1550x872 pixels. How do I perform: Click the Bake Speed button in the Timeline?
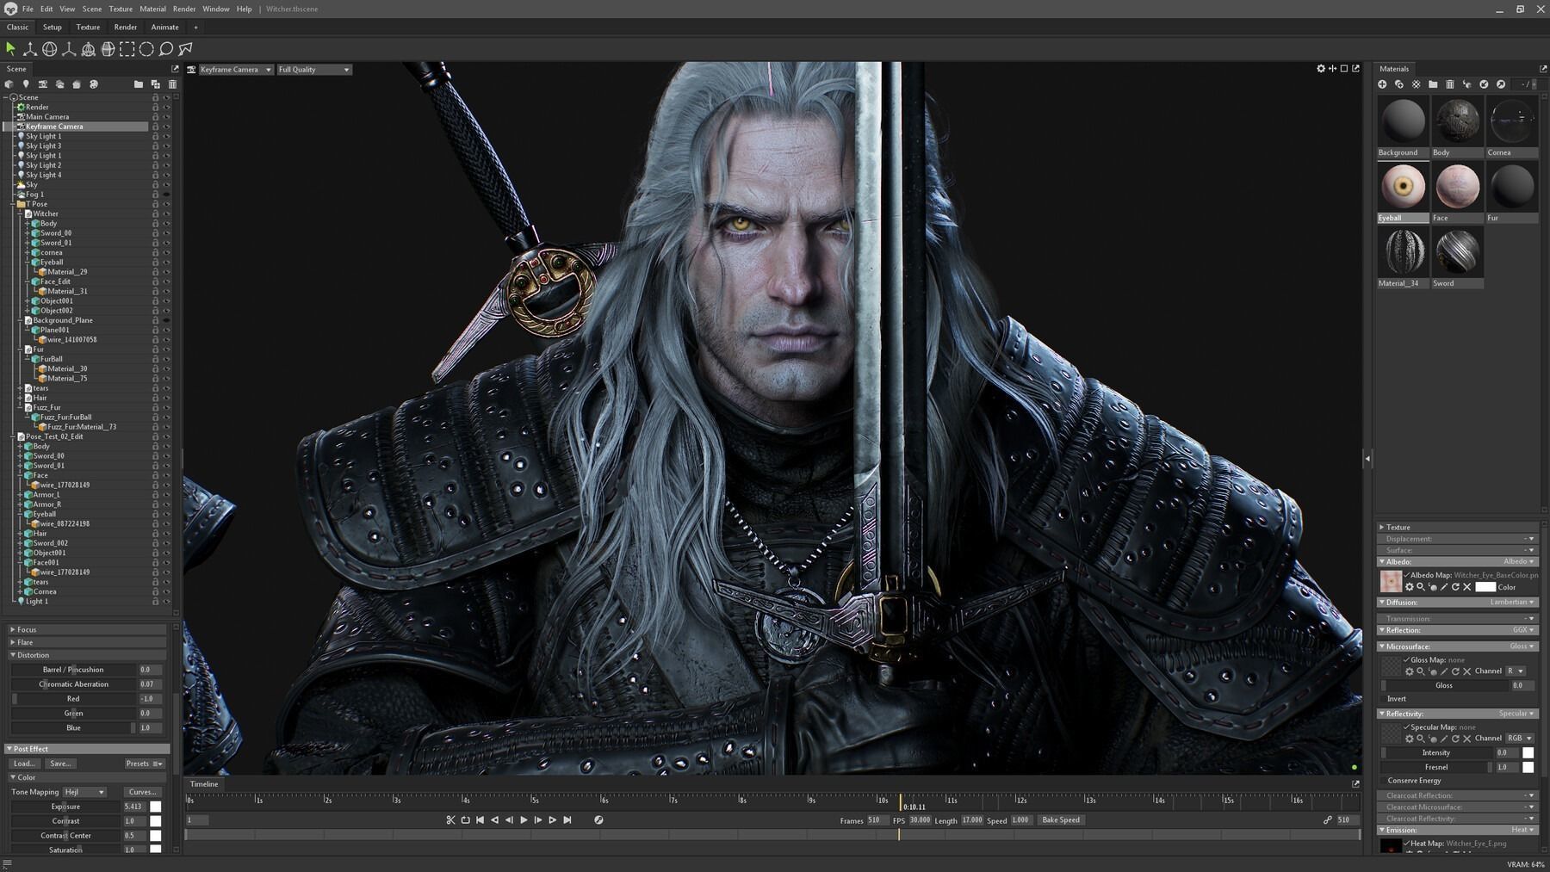tap(1061, 819)
